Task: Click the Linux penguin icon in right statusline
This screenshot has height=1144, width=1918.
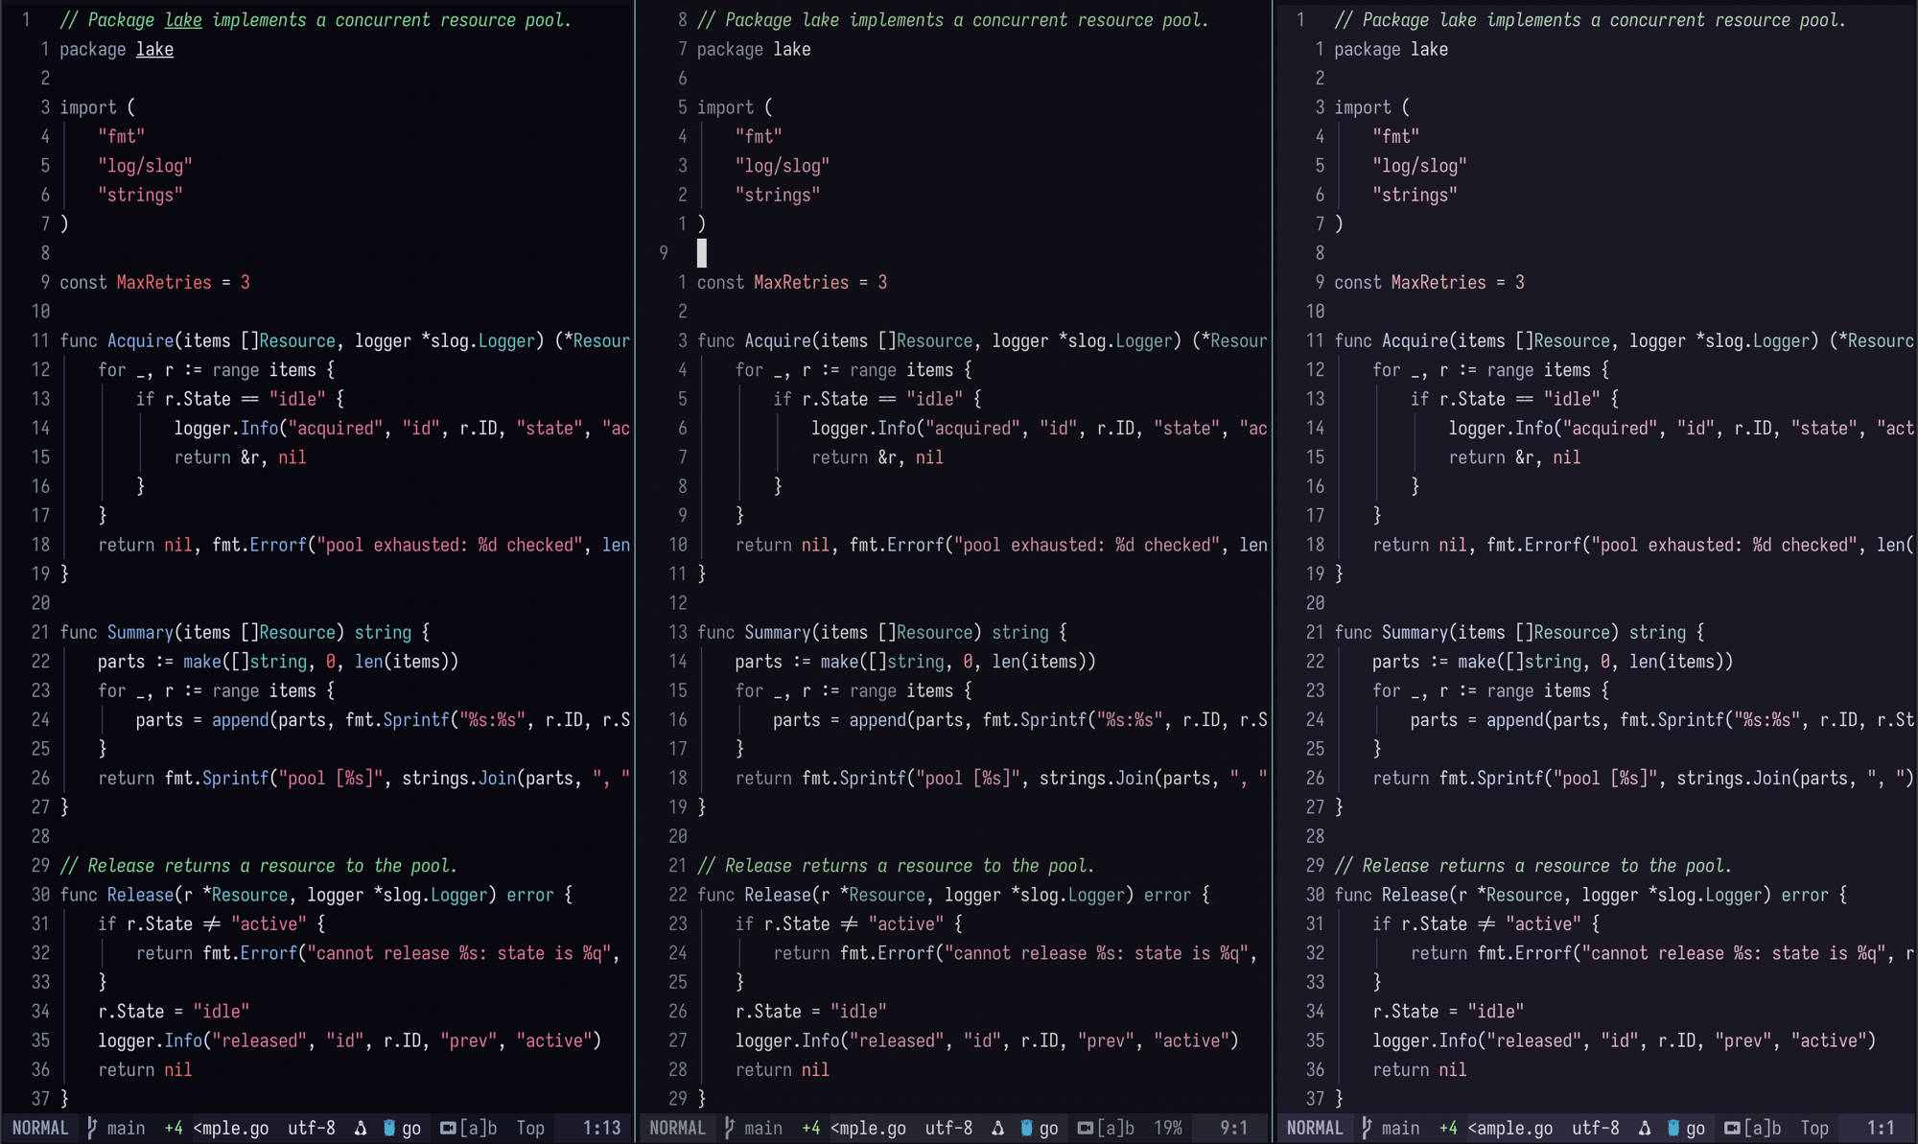Action: [1645, 1128]
